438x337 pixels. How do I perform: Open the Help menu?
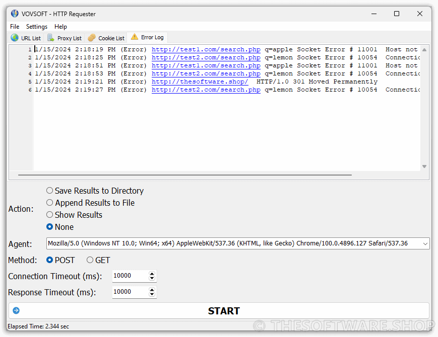[x=60, y=27]
